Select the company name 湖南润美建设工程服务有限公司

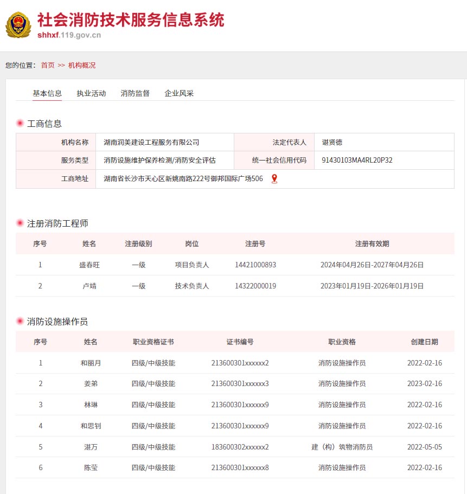[x=151, y=143]
